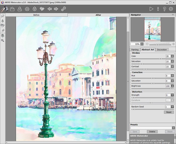This screenshot has width=176, height=144.
Task: Open Batch Processing gears icon
Action: click(64, 9)
